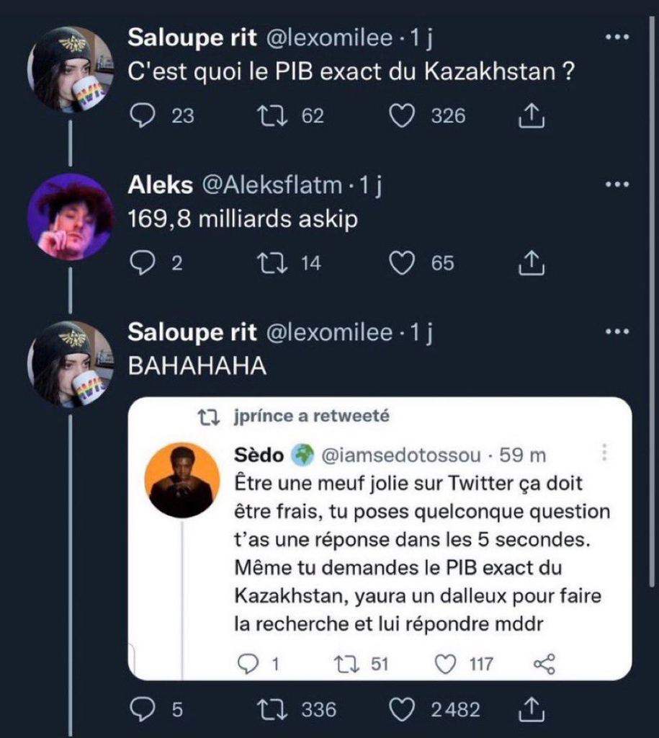Share the first Saloupe rit tweet
This screenshot has height=738, width=659.
(529, 116)
